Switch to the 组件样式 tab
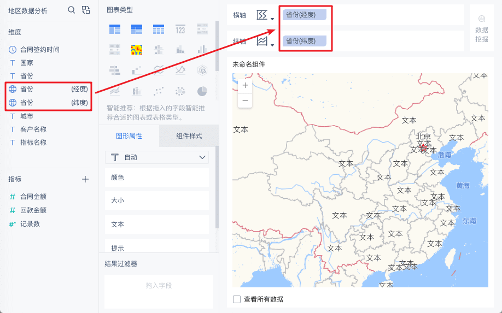Screen dimensions: 502x313 tap(189, 136)
